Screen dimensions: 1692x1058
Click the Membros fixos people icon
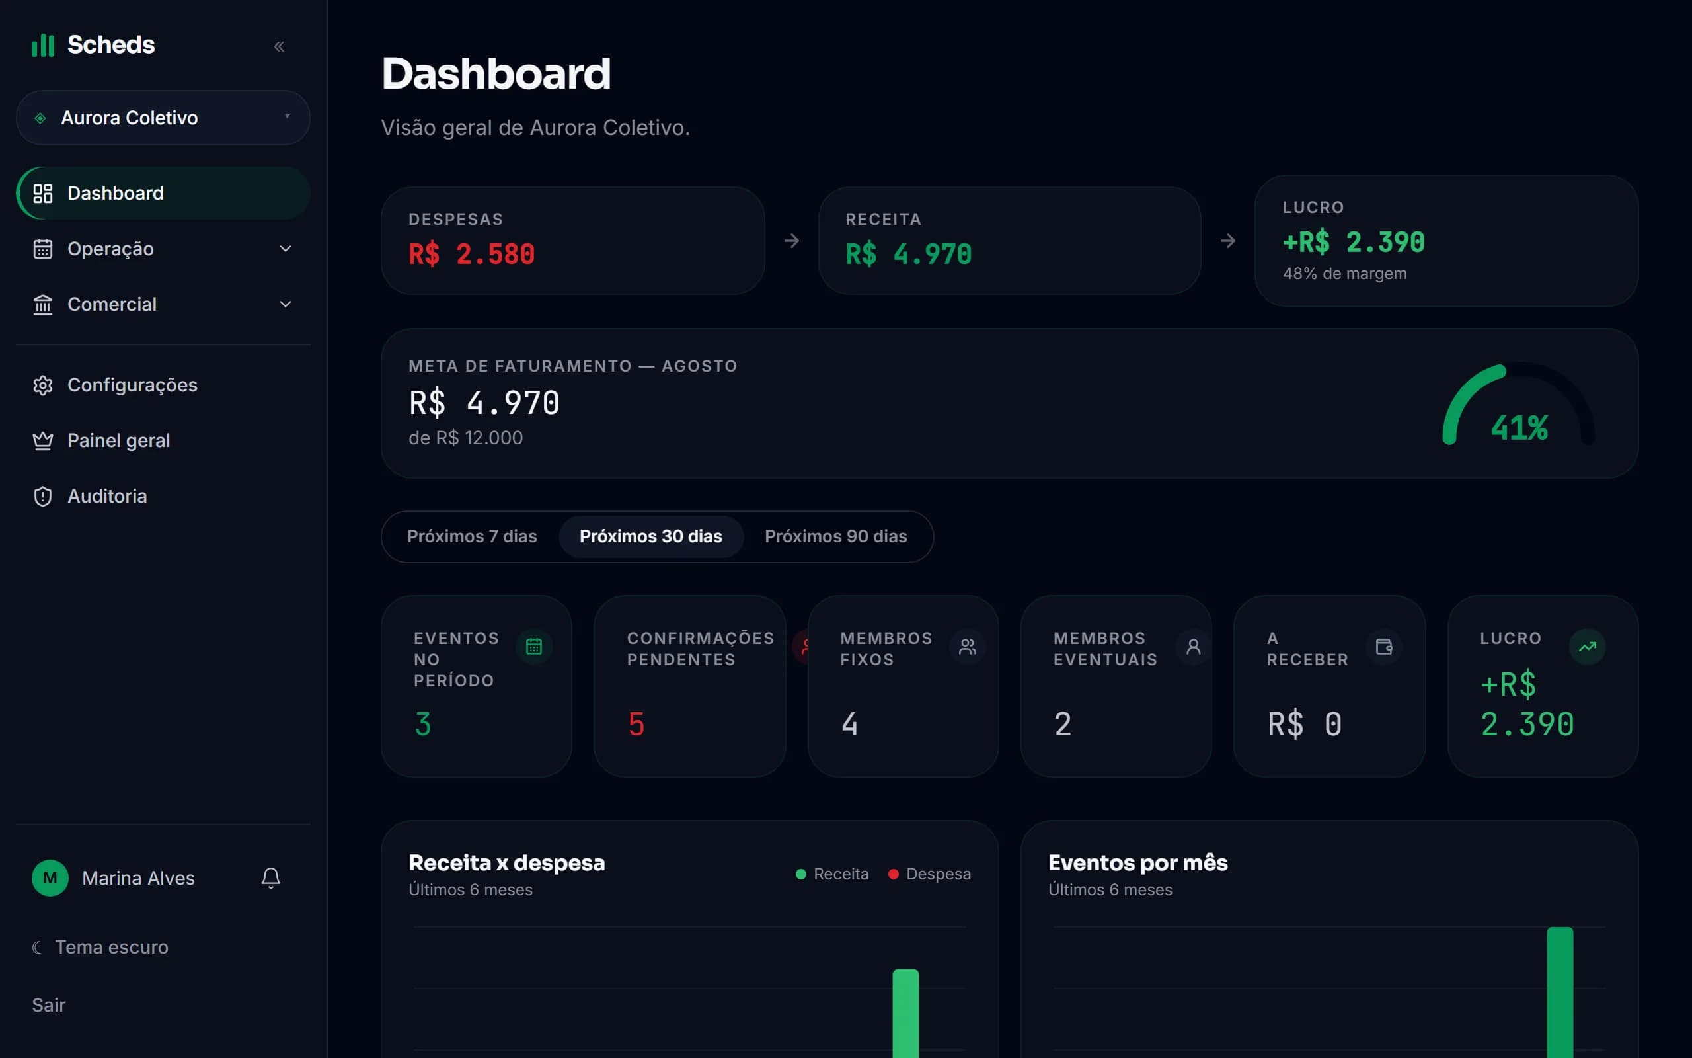coord(968,647)
